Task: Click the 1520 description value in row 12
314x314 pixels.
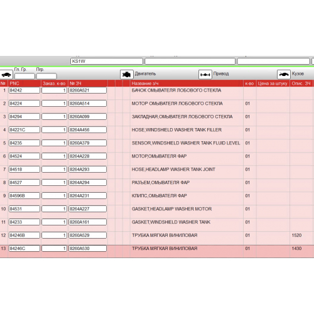Action: [x=296, y=235]
